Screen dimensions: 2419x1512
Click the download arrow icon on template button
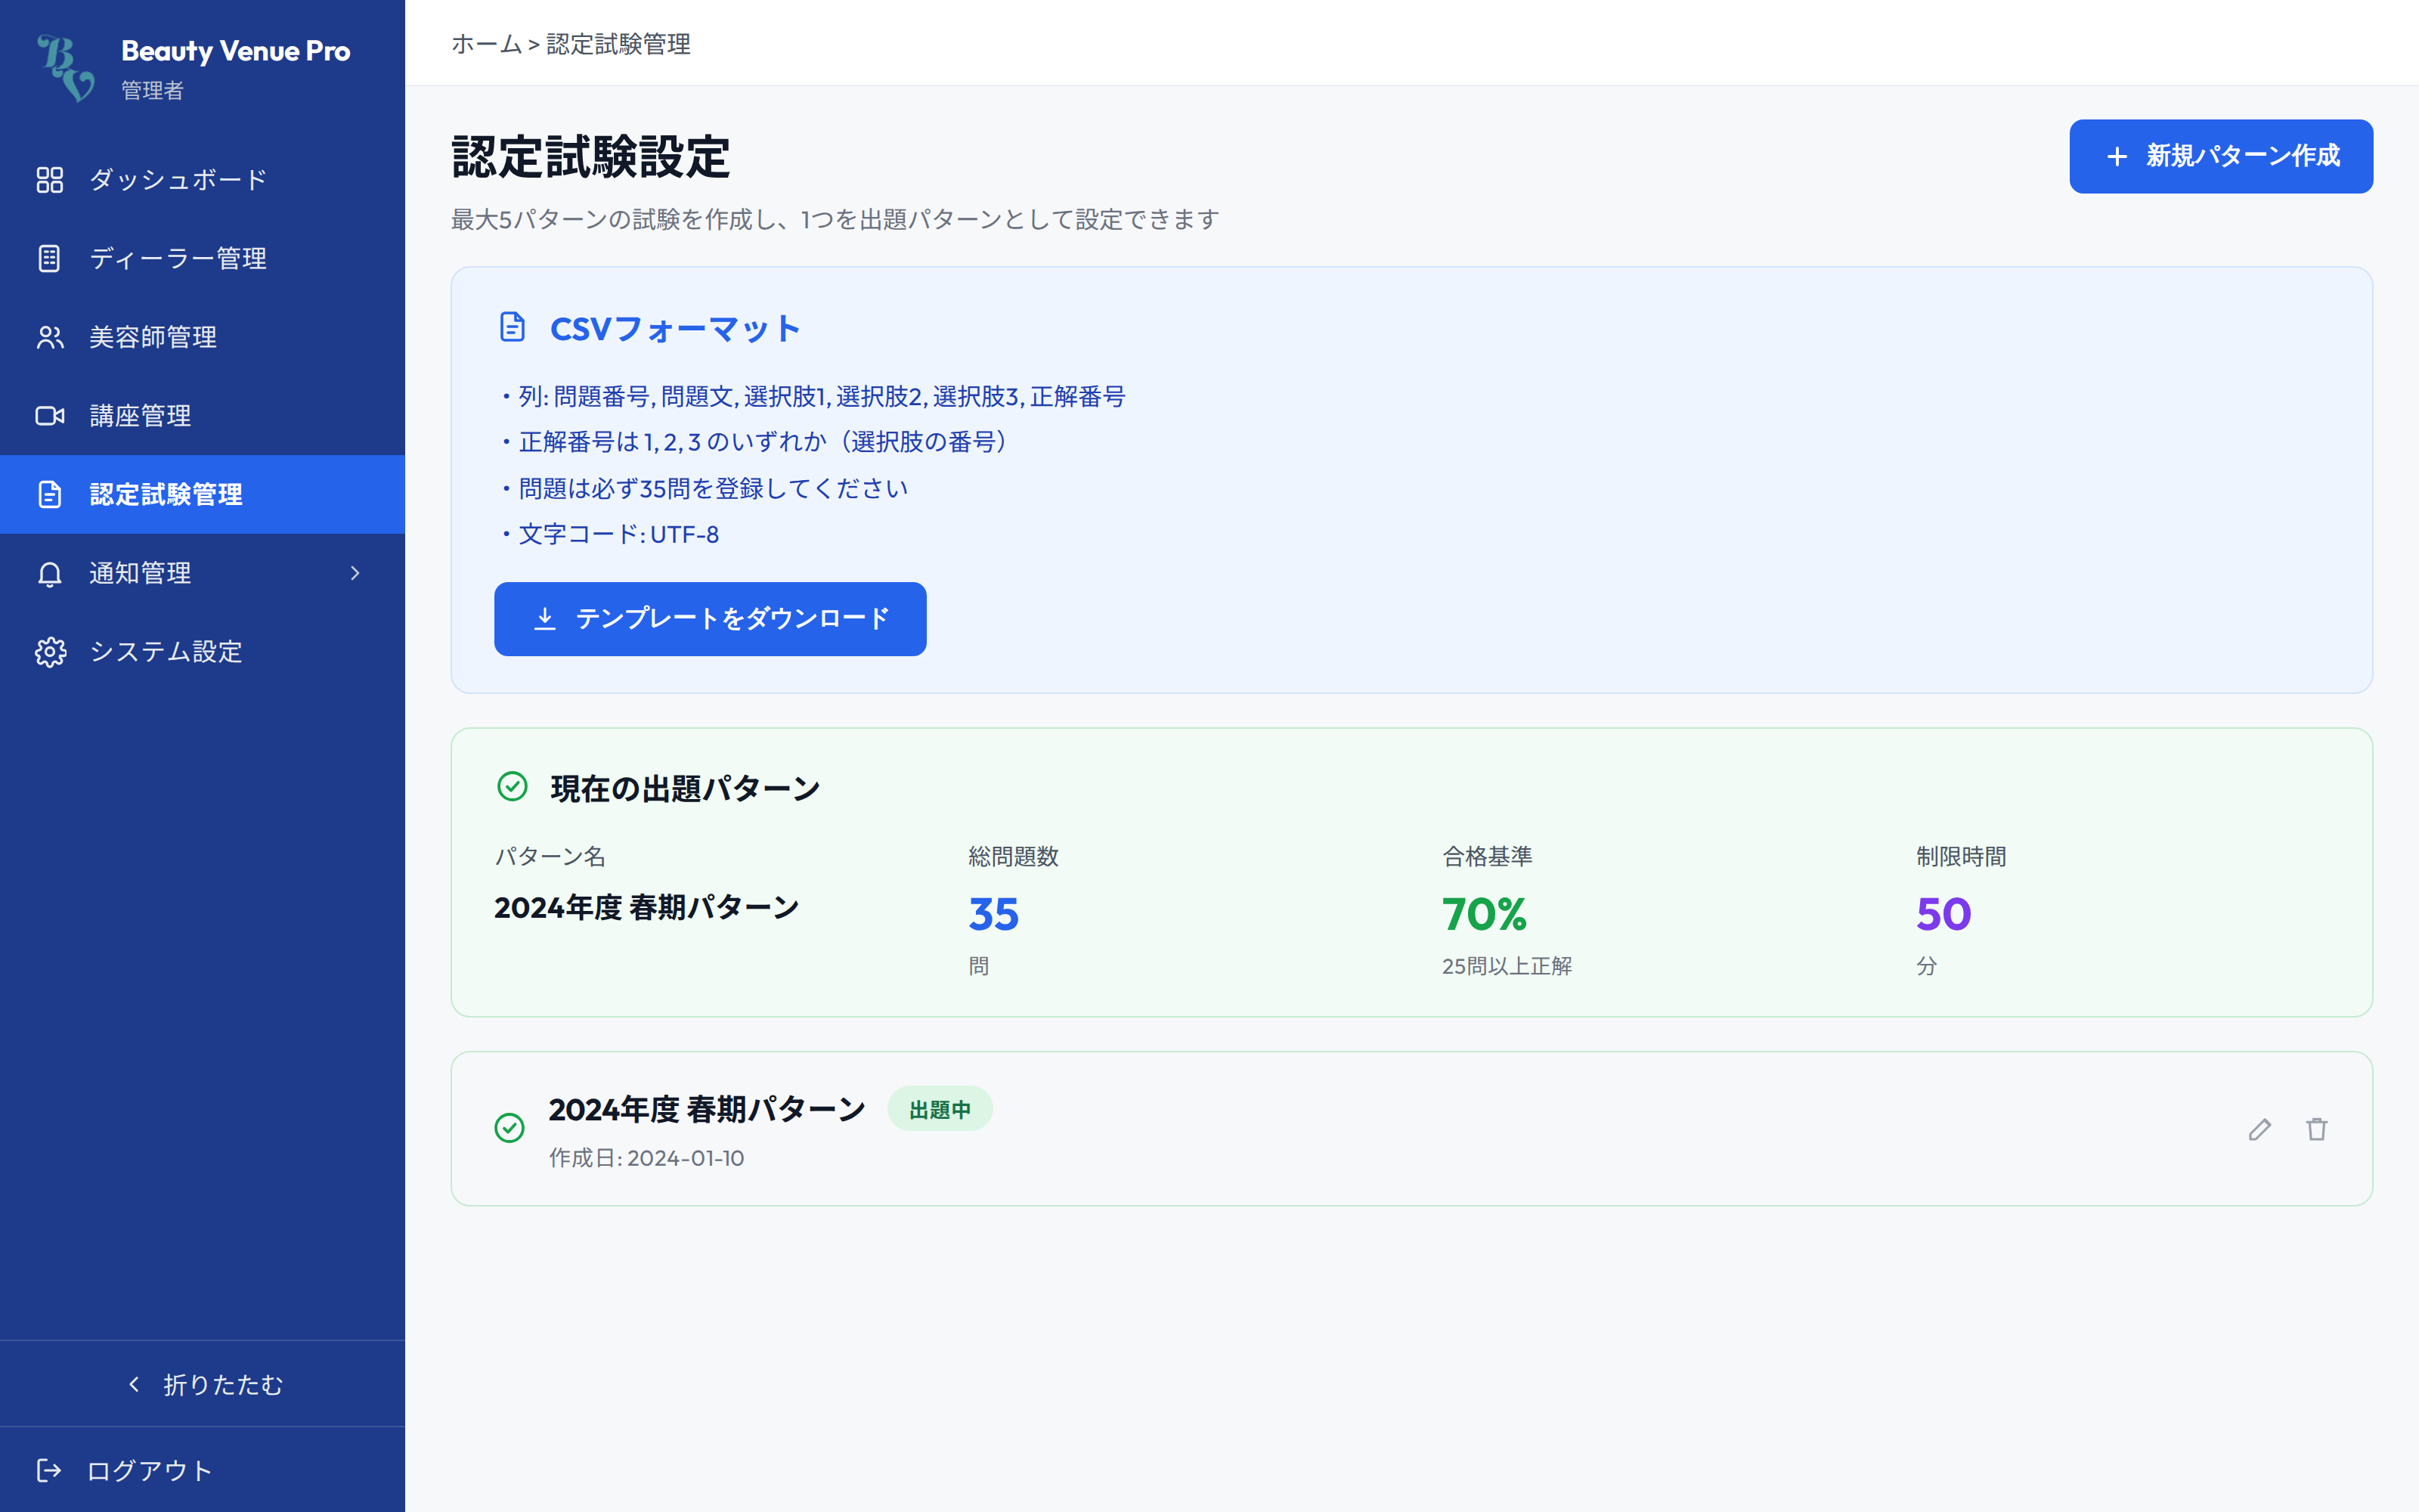(545, 618)
